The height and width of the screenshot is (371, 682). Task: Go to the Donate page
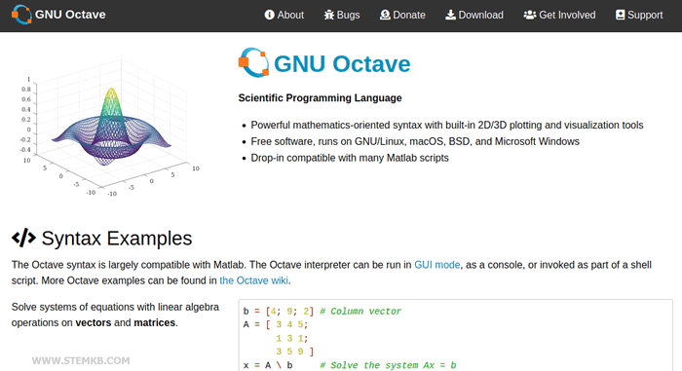pos(402,15)
